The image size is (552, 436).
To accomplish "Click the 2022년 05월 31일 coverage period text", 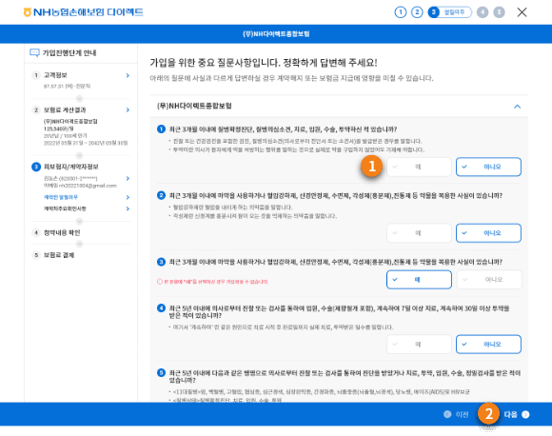I will click(x=86, y=143).
